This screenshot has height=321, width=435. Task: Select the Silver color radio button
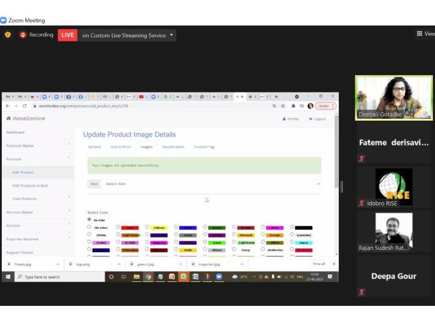point(205,249)
